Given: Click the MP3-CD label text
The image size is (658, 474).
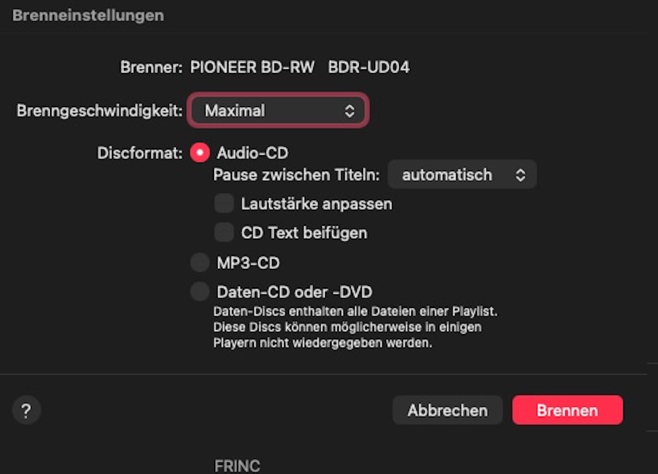Looking at the screenshot, I should (x=248, y=263).
